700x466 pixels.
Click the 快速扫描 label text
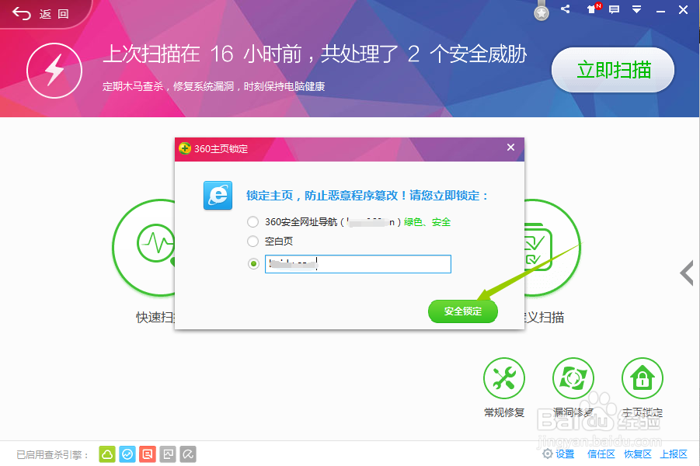point(155,318)
